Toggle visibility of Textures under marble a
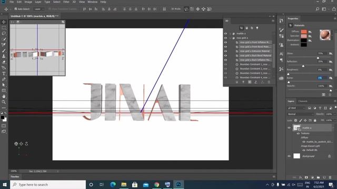This screenshot has height=189, width=337. (298, 133)
